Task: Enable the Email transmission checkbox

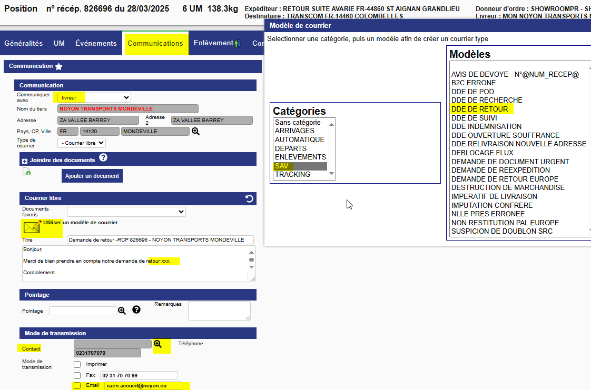Action: pos(77,385)
